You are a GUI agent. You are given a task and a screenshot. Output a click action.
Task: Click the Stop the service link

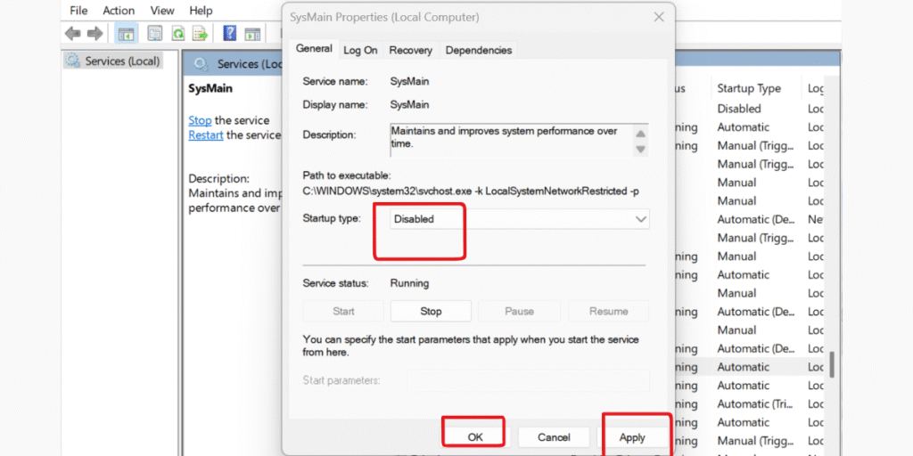coord(200,120)
